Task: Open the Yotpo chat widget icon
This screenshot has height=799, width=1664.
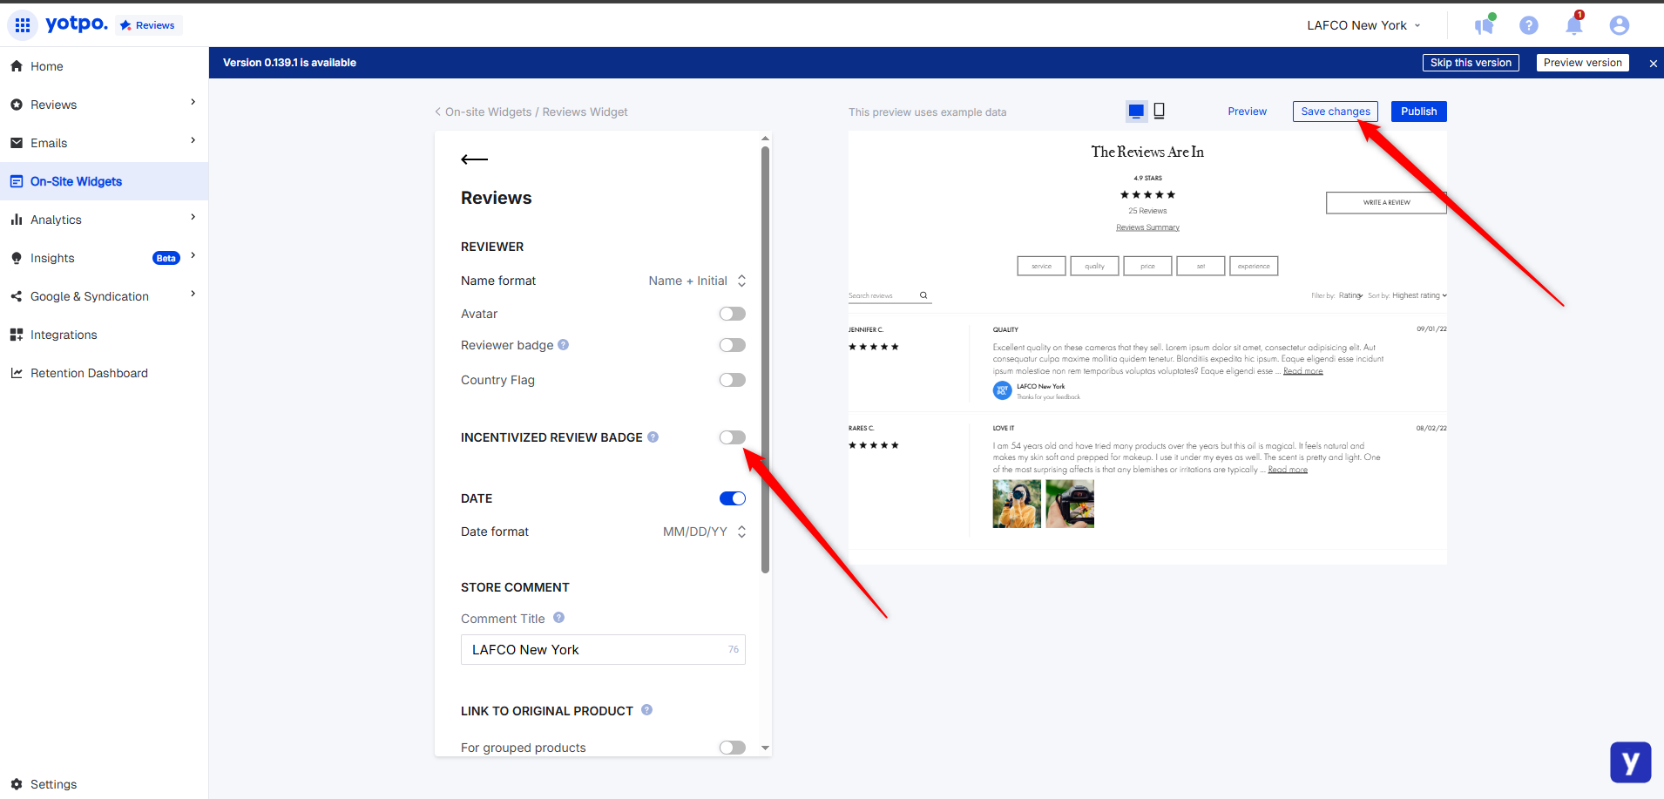Action: point(1630,762)
